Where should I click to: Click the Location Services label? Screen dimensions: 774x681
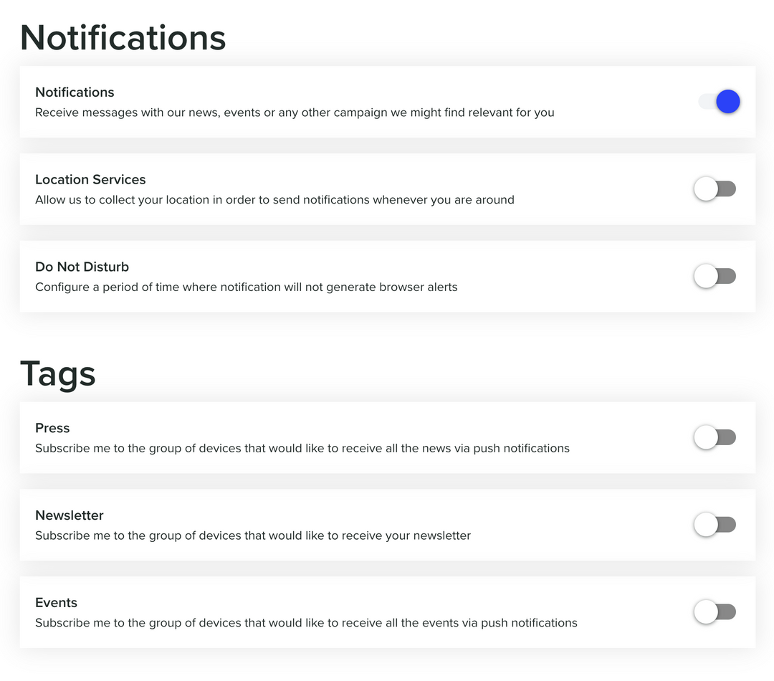pyautogui.click(x=90, y=179)
